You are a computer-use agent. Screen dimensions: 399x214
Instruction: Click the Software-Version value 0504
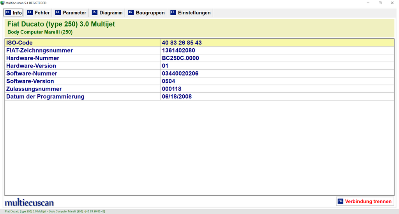click(168, 81)
